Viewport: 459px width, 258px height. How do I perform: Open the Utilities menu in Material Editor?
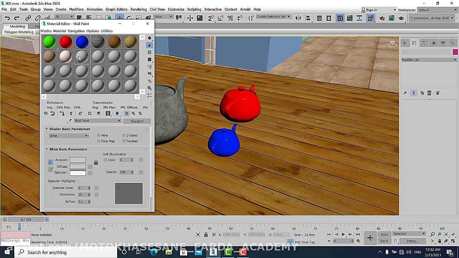(107, 31)
